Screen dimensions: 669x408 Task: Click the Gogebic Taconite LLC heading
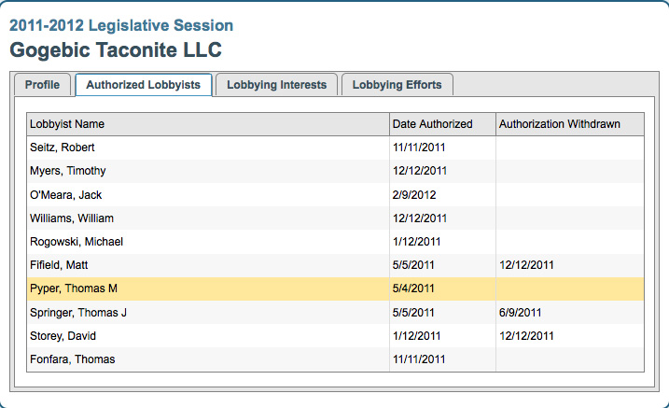116,49
